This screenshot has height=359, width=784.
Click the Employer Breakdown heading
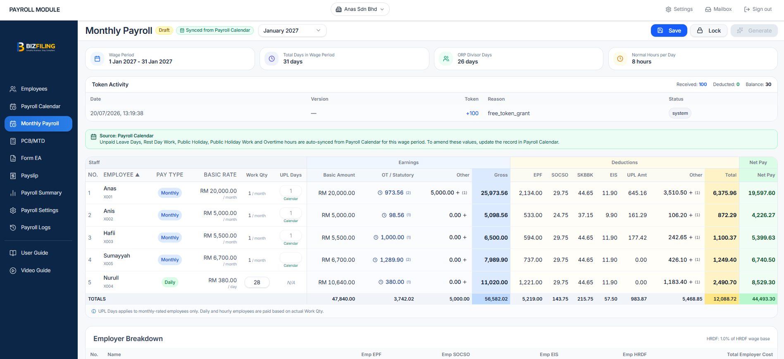(x=128, y=339)
